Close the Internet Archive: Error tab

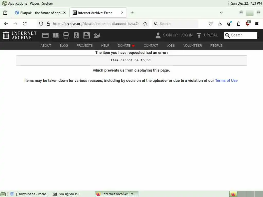(122, 13)
